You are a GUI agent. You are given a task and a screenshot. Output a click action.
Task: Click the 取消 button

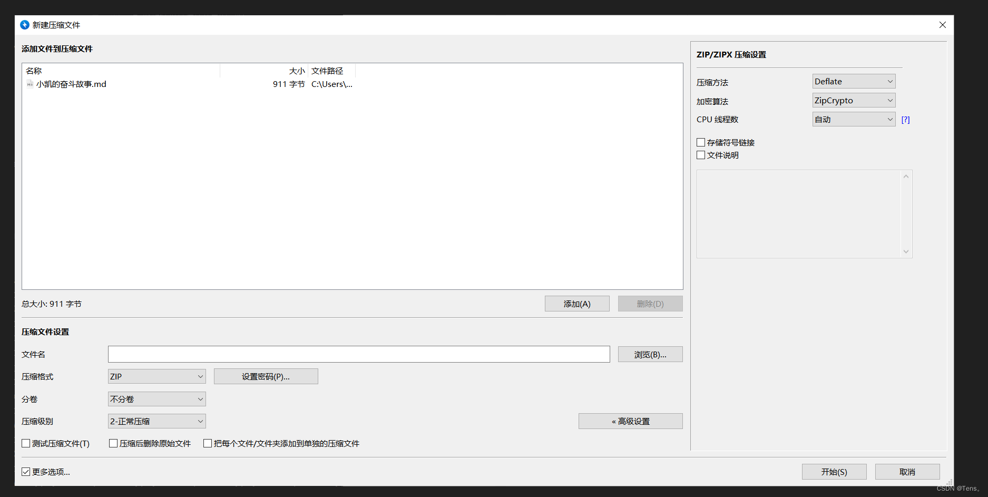[x=907, y=472]
